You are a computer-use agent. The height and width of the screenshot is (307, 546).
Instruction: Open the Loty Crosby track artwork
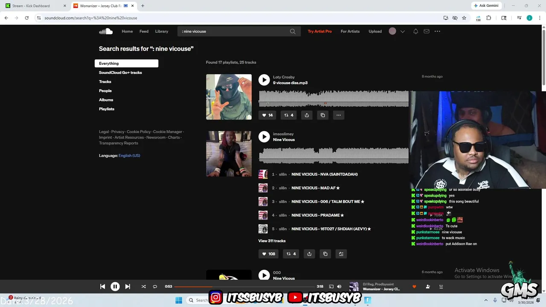(229, 97)
